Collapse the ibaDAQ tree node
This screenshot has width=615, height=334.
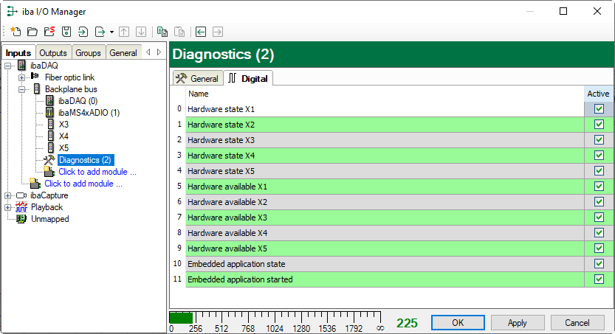(8, 66)
